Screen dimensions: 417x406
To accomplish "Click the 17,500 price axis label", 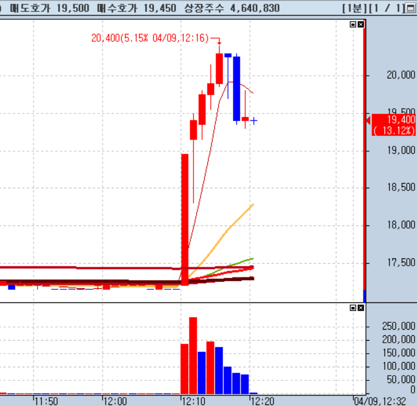I will [x=401, y=263].
